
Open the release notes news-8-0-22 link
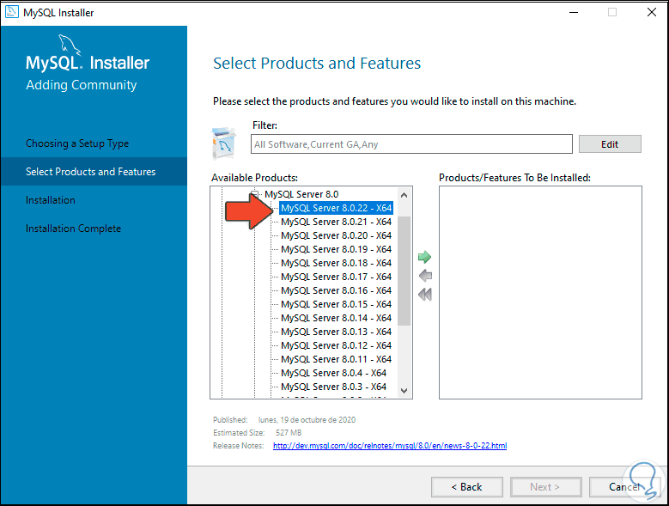click(x=390, y=445)
